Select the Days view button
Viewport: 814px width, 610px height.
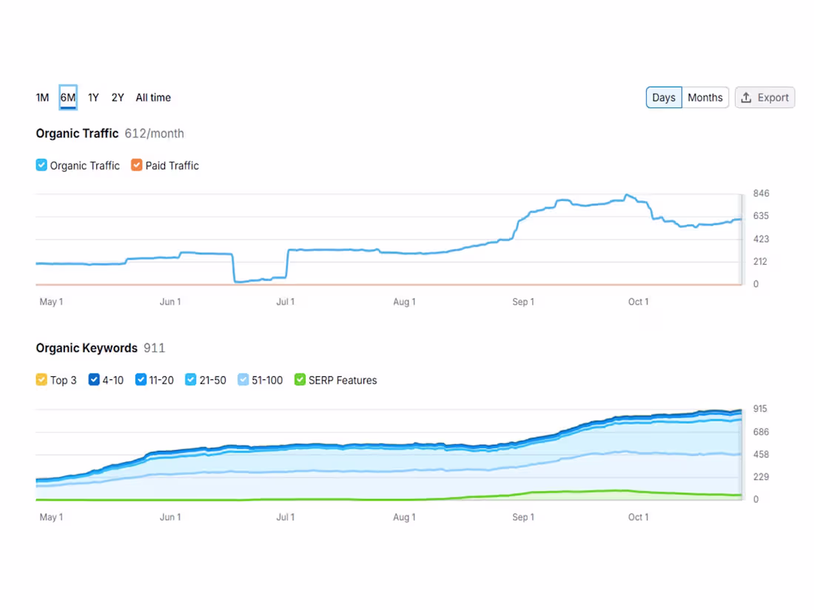coord(664,98)
